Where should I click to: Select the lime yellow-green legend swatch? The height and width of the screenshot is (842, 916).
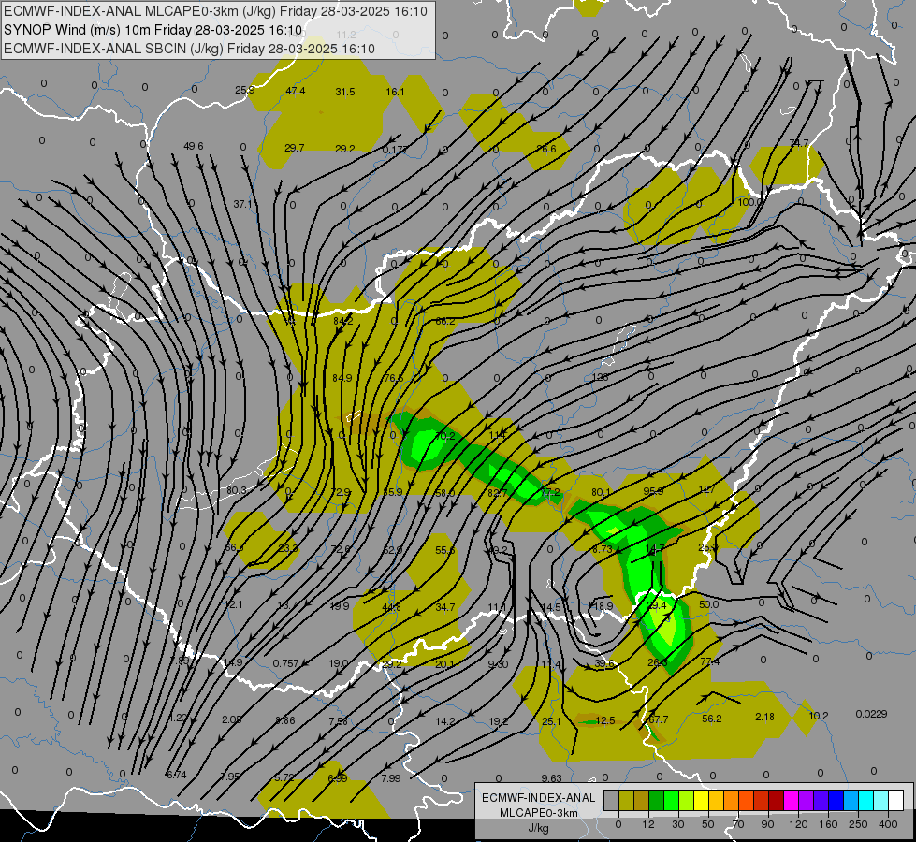[687, 800]
